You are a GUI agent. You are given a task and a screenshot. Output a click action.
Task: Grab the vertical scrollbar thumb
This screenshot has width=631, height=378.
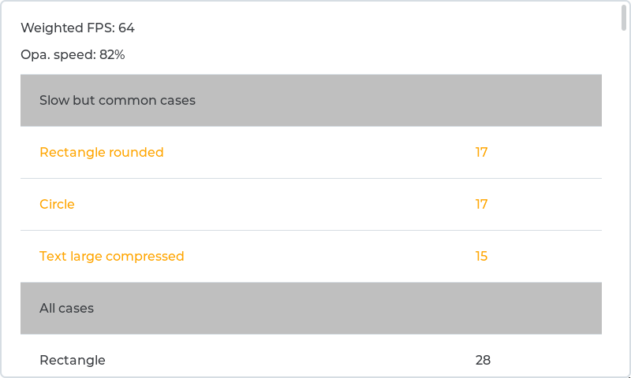pos(625,17)
